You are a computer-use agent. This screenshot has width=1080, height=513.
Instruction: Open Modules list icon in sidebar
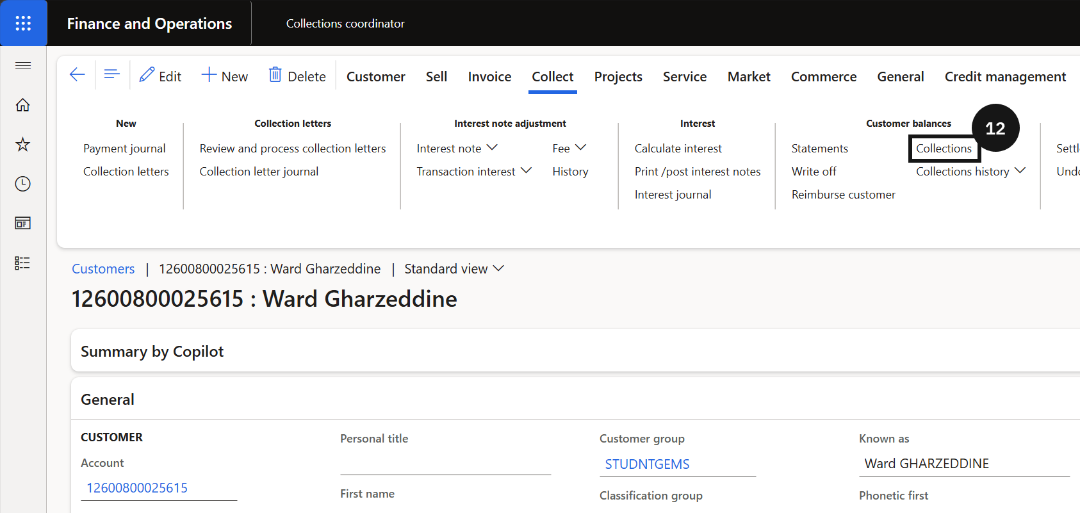pos(23,263)
